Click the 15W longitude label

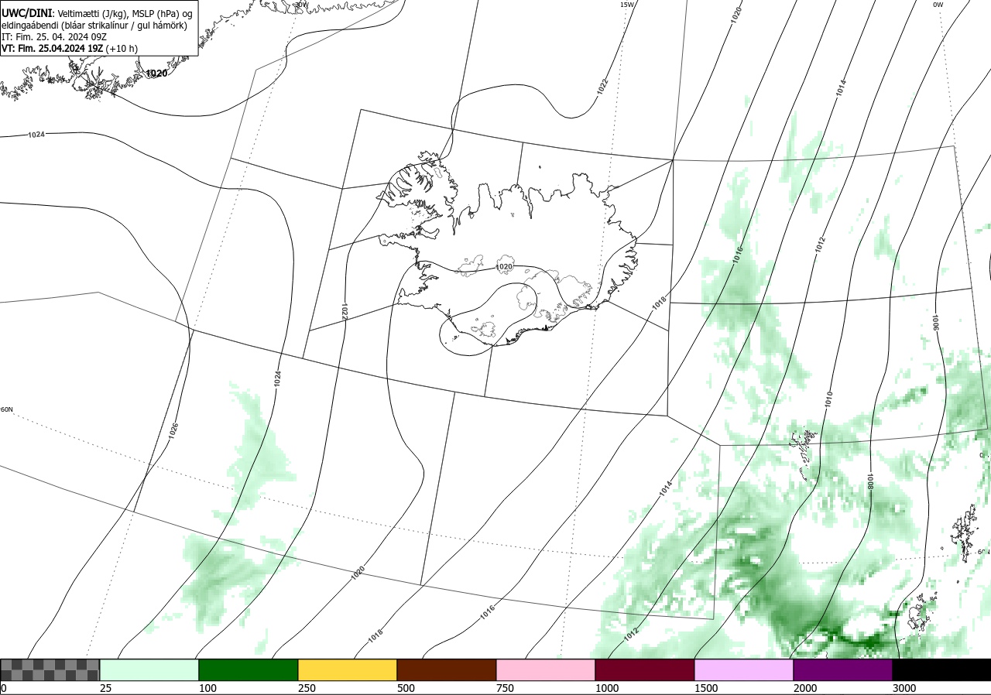[x=627, y=5]
